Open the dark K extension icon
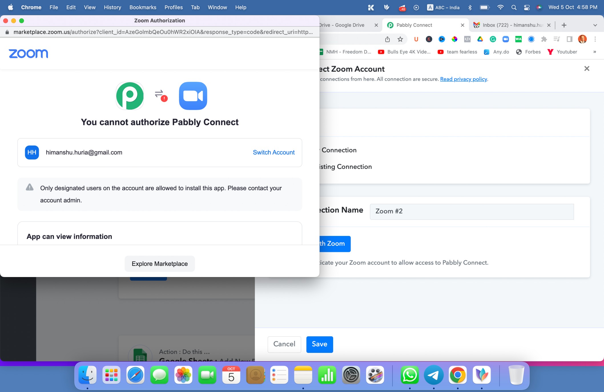Image resolution: width=604 pixels, height=392 pixels. pyautogui.click(x=429, y=39)
